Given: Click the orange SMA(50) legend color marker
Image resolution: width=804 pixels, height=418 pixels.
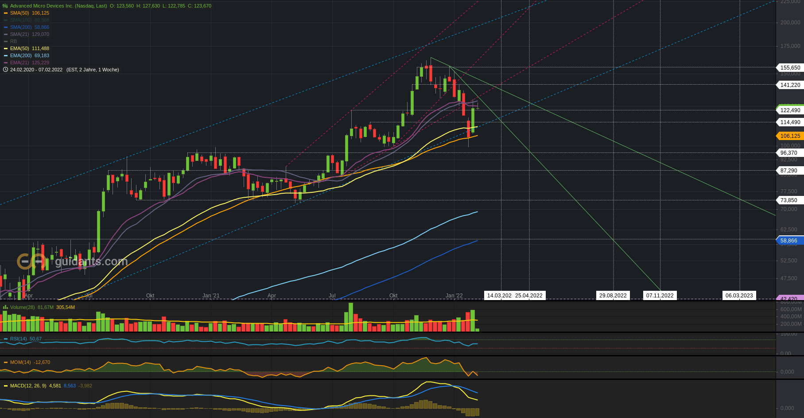Looking at the screenshot, I should click(x=5, y=13).
